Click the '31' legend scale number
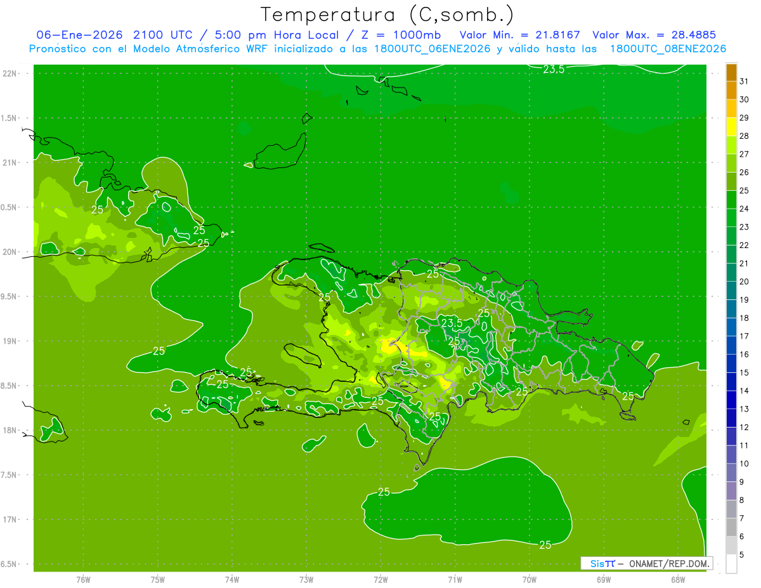The height and width of the screenshot is (588, 761). click(x=745, y=81)
